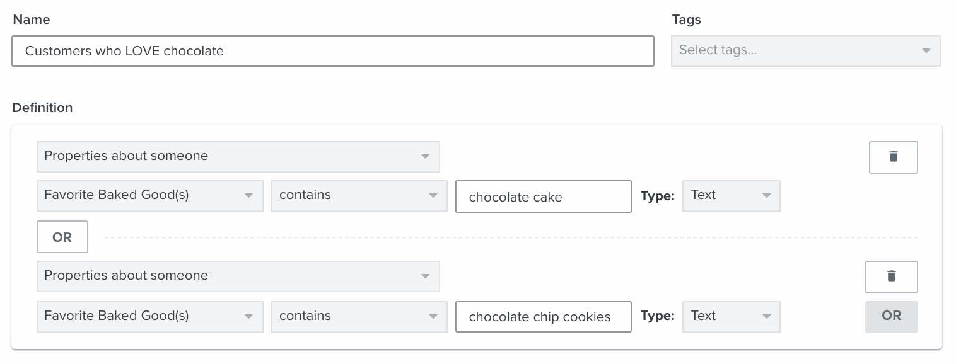956x364 pixels.
Task: Open the second Favorite Baked Good(s) dropdown
Action: 150,316
